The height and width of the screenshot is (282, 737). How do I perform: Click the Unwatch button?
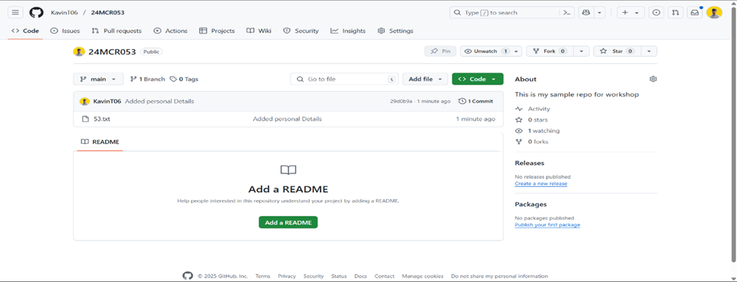pos(486,51)
